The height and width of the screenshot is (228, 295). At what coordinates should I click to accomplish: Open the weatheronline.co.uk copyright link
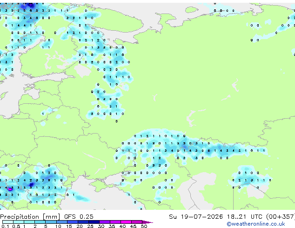click(x=255, y=224)
